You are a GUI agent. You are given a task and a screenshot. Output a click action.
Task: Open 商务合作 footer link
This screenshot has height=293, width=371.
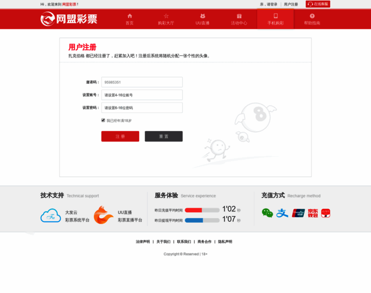pyautogui.click(x=205, y=242)
